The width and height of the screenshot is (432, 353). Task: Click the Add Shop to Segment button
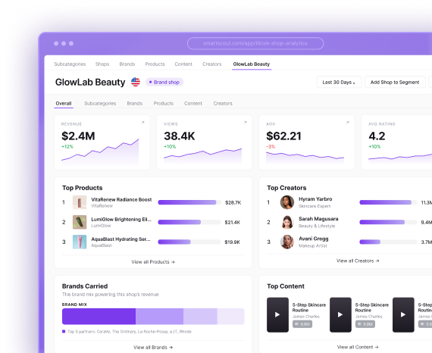tap(395, 82)
